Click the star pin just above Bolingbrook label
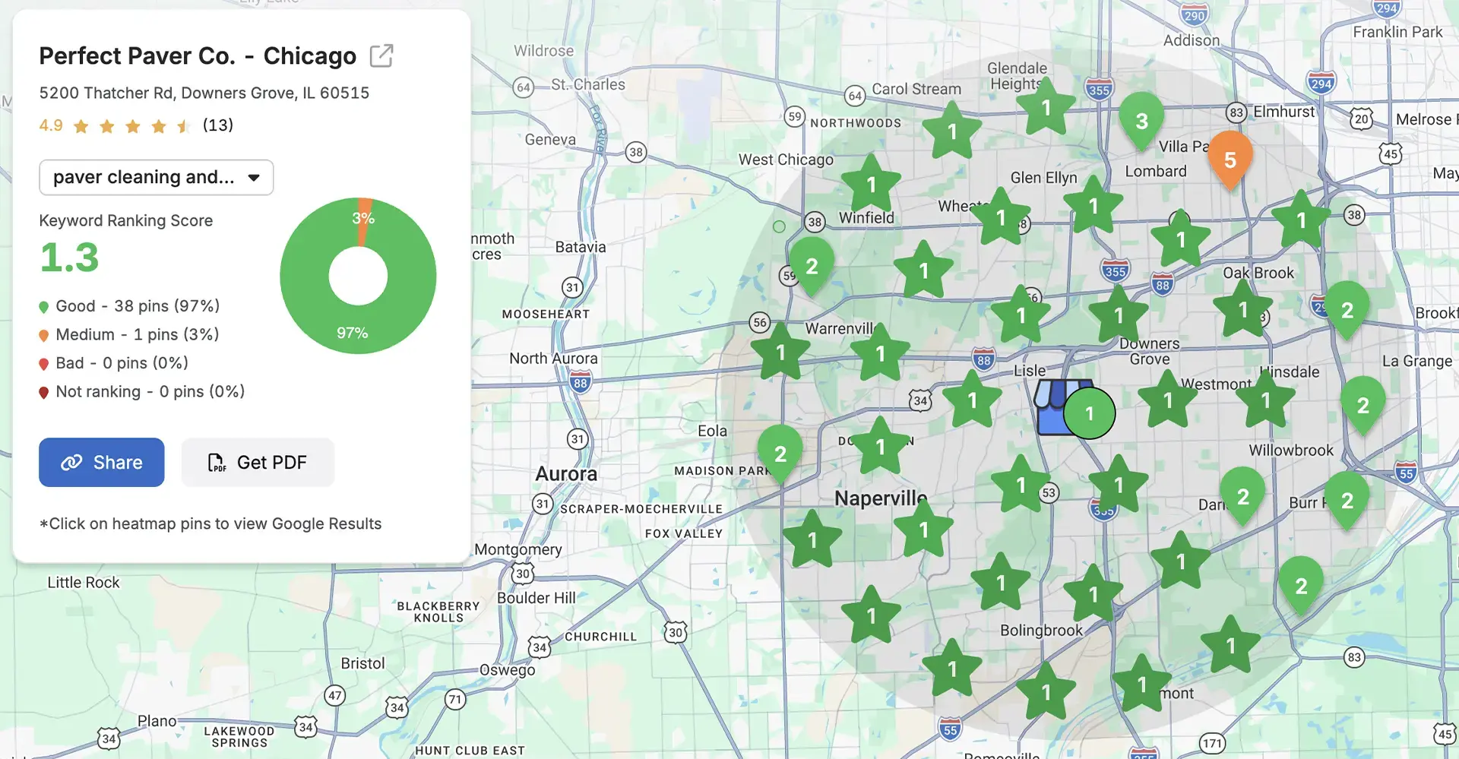The height and width of the screenshot is (759, 1459). tap(1093, 594)
